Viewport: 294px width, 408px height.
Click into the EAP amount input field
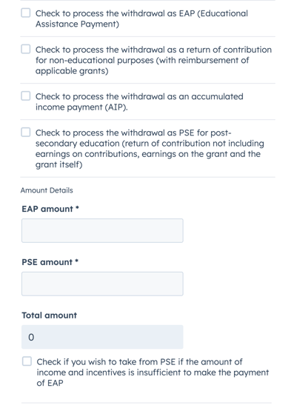click(102, 230)
